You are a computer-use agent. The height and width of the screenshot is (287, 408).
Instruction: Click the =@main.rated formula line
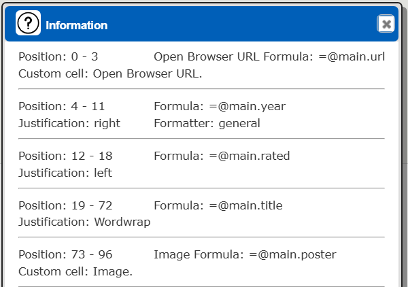(x=222, y=156)
